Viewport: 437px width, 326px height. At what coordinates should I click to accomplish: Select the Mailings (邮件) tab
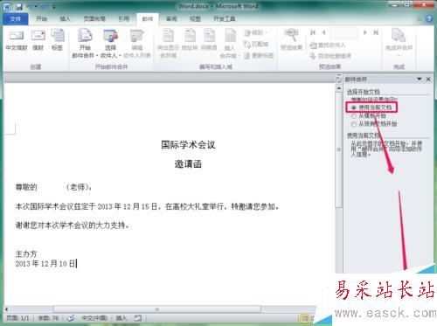coord(148,19)
